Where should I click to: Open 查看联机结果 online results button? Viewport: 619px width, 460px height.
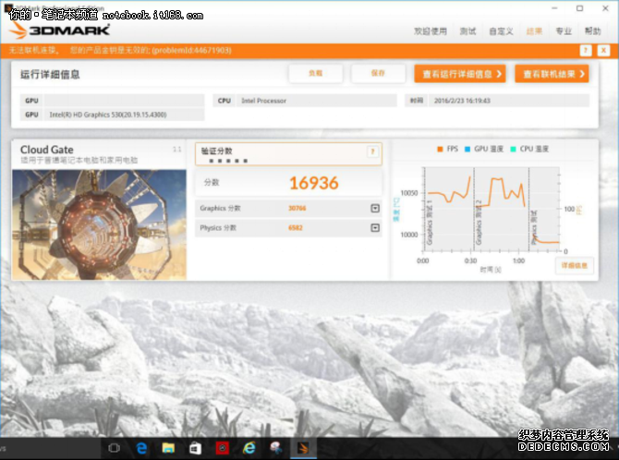[x=552, y=74]
